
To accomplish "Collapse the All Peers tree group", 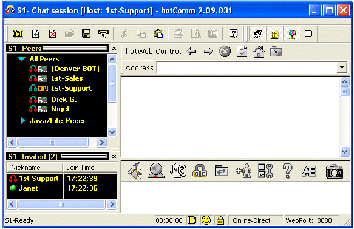I will pyautogui.click(x=22, y=59).
